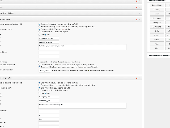Set Company Name required to Yes
Image resolution: width=170 pixels, height=128 pixels.
point(40,35)
